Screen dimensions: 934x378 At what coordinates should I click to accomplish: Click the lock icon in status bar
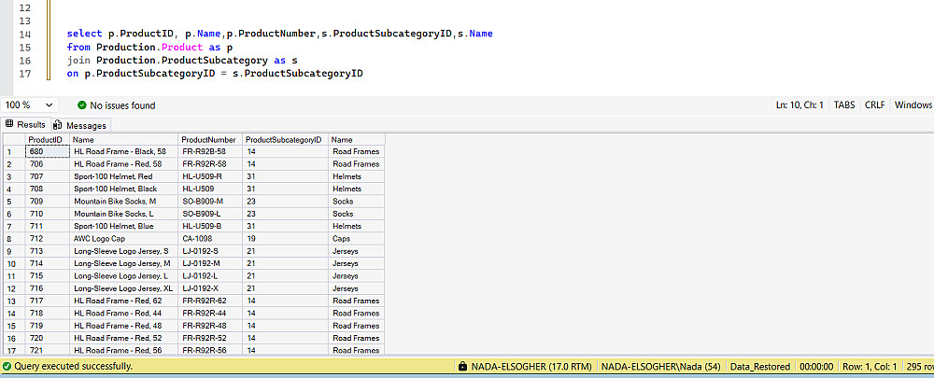[463, 367]
